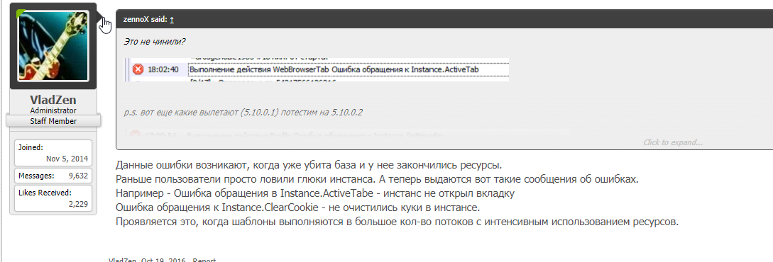
Task: Jump to zennoX's original post via arrow
Action: pos(172,20)
